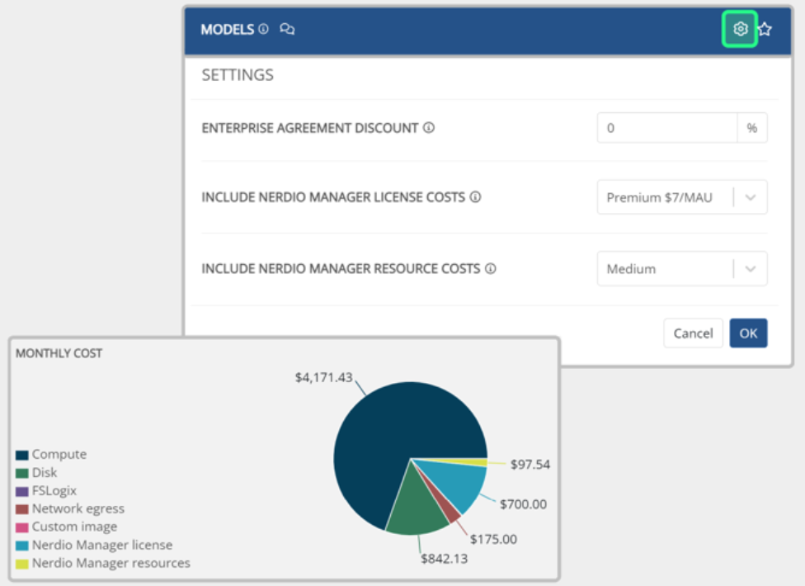
Task: Click Network egress legend color swatch
Action: pyautogui.click(x=22, y=509)
